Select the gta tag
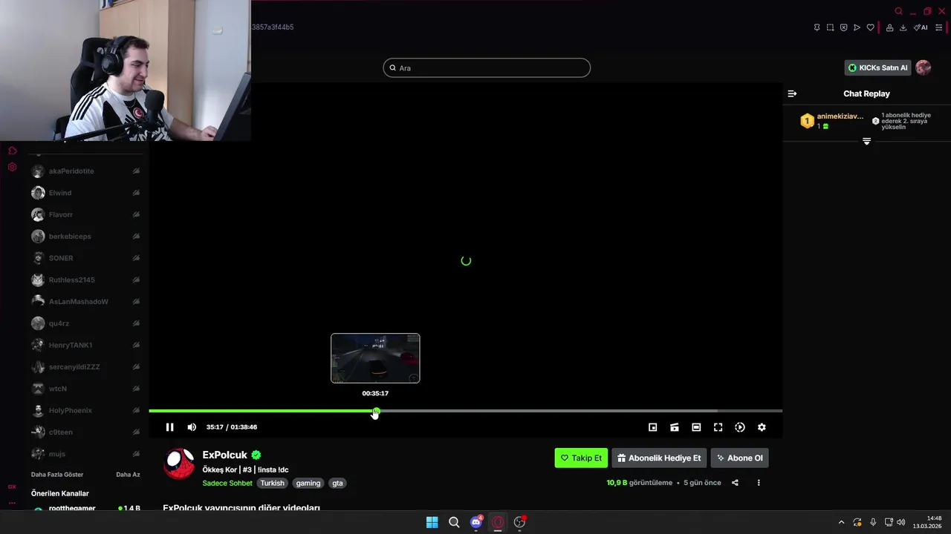951x534 pixels. pyautogui.click(x=337, y=483)
